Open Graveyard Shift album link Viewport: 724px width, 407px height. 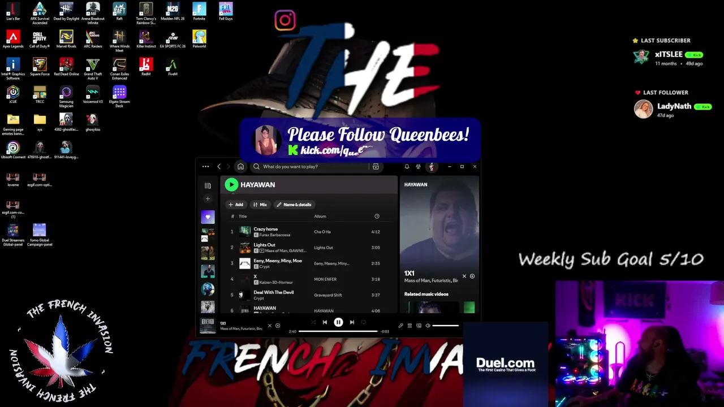328,295
